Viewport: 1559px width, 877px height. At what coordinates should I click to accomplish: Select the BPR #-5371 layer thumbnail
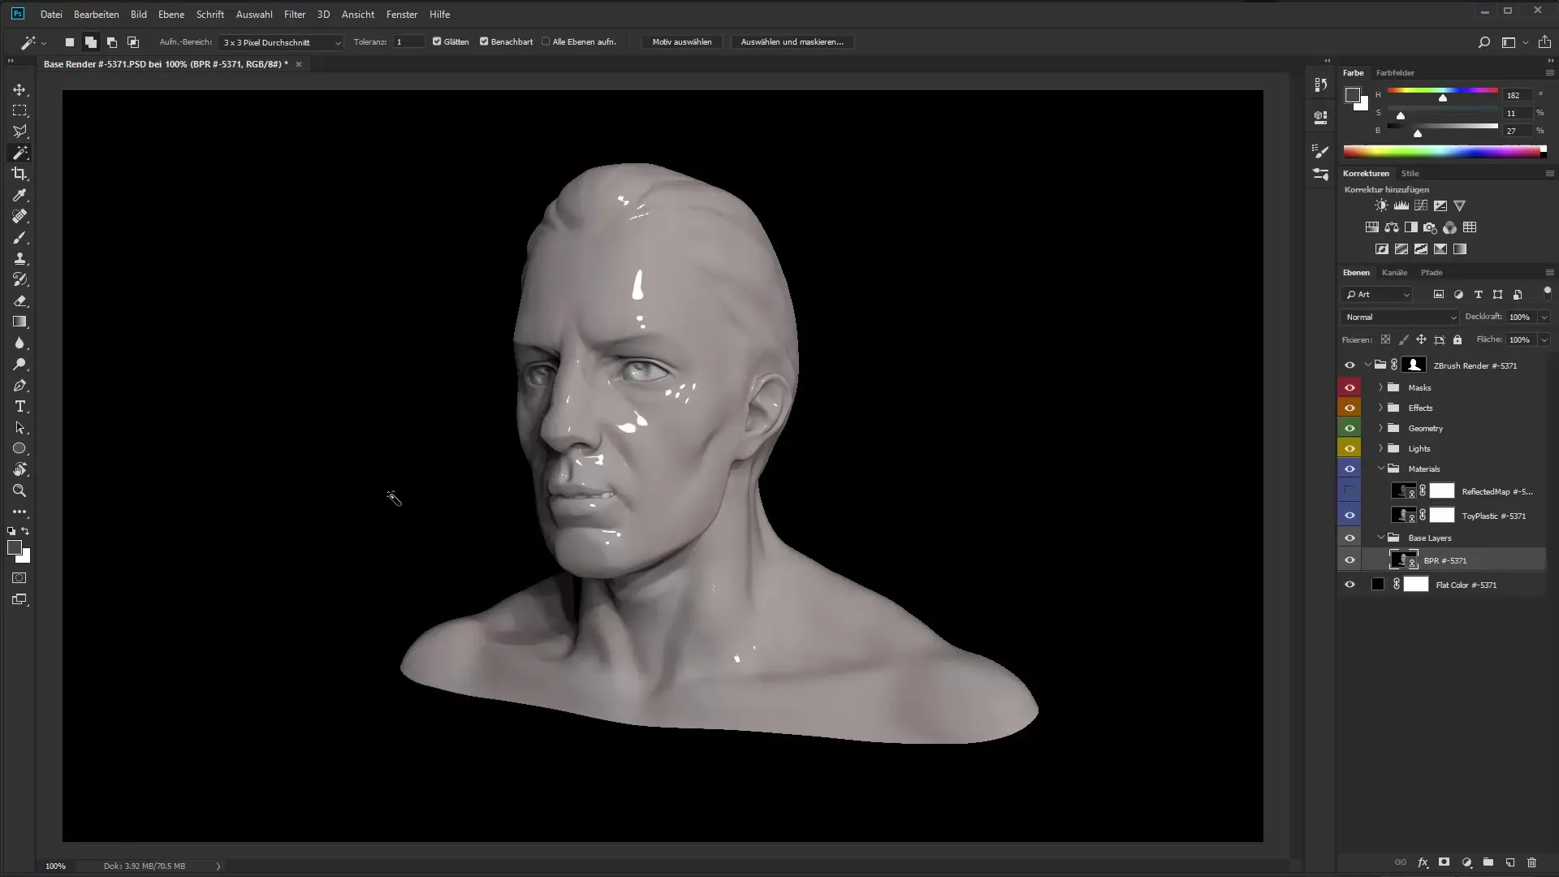point(1403,560)
